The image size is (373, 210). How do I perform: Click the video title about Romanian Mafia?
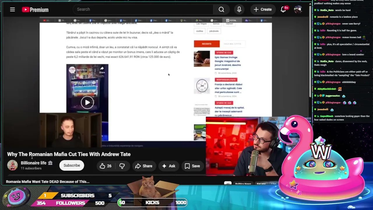pos(69,154)
